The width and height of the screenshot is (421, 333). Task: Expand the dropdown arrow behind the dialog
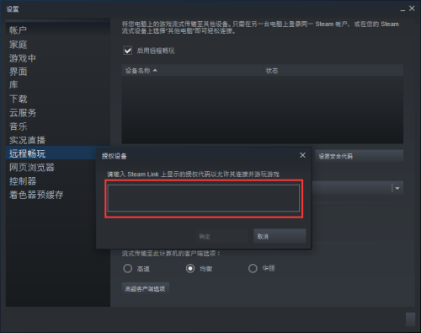tap(397, 188)
